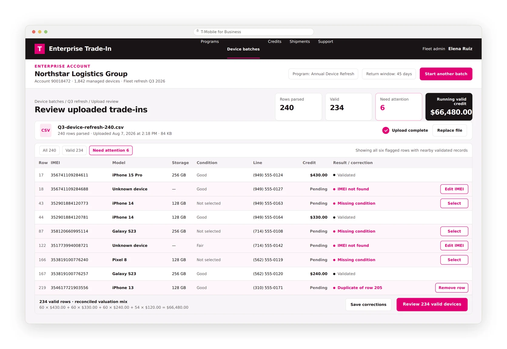Show All 240 rows filter
507x349 pixels.
pyautogui.click(x=49, y=150)
